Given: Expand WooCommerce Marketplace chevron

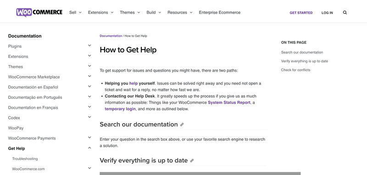Looking at the screenshot, I should pyautogui.click(x=89, y=76).
